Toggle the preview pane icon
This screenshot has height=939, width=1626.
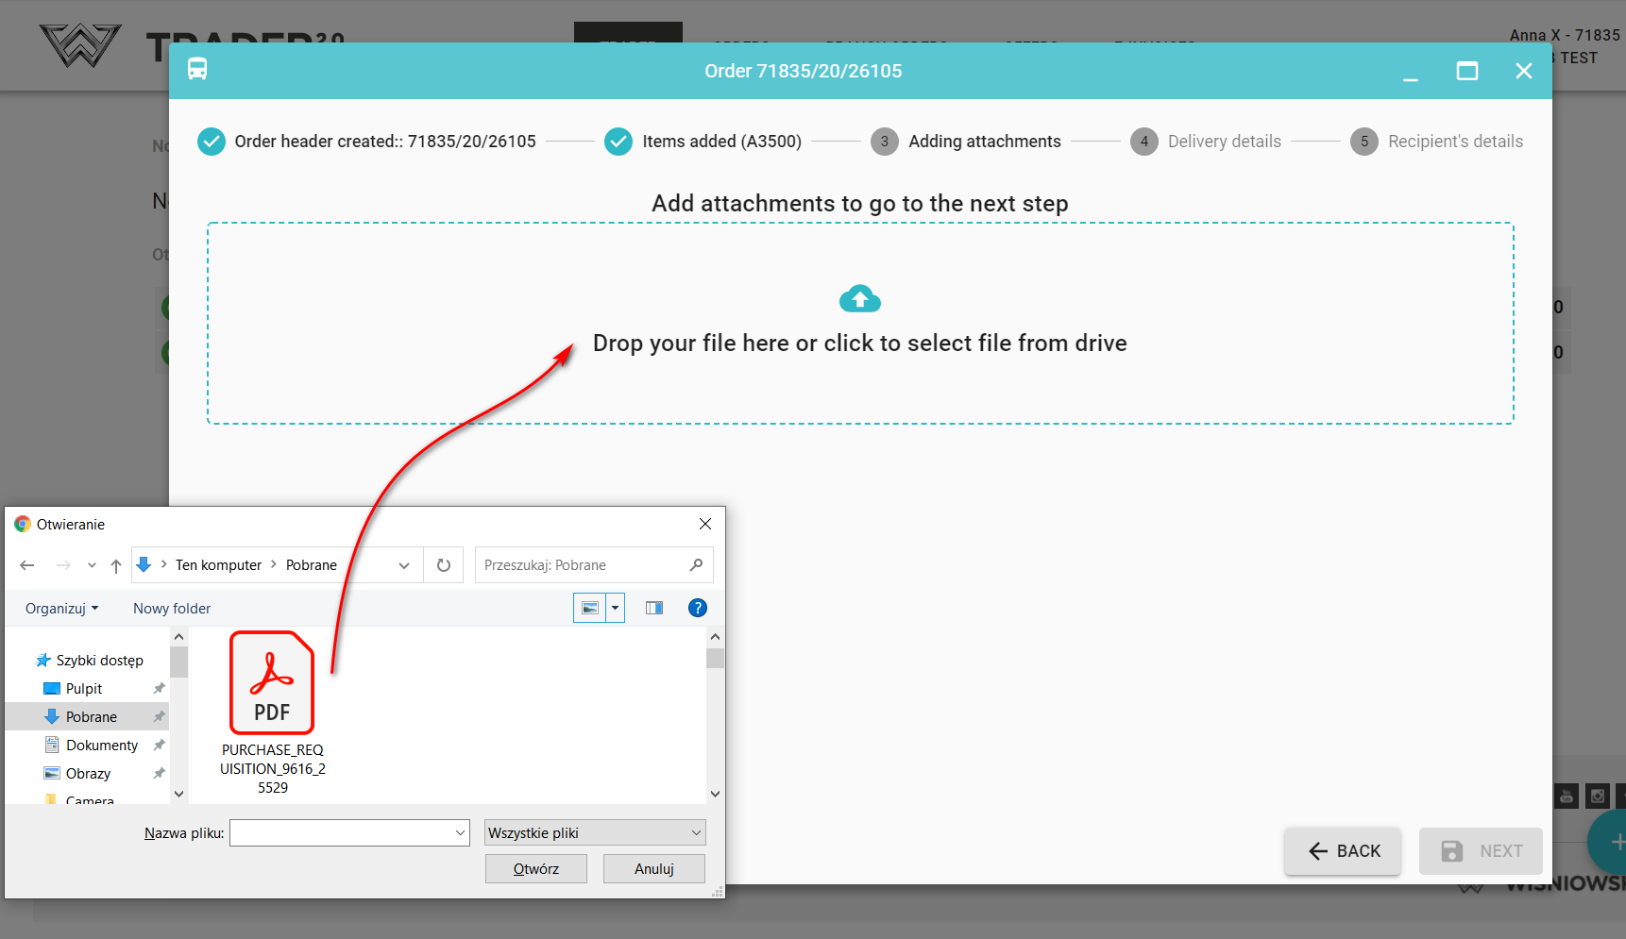pos(653,608)
